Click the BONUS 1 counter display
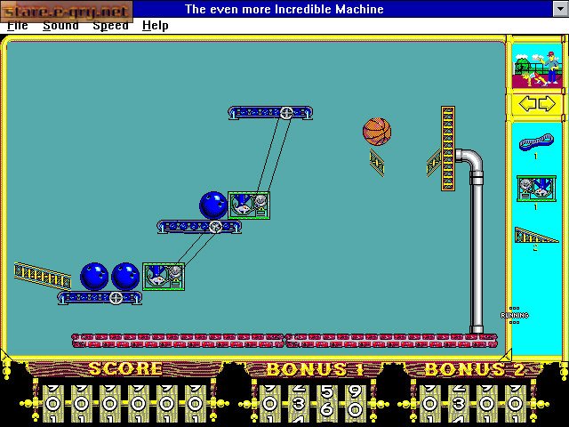 coord(312,403)
